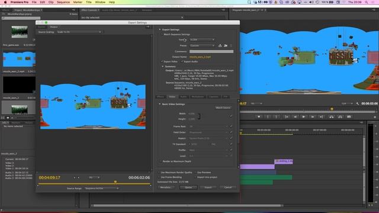Toggle Match Sequence Settings checkbox
The image size is (379, 213).
(x=162, y=34)
